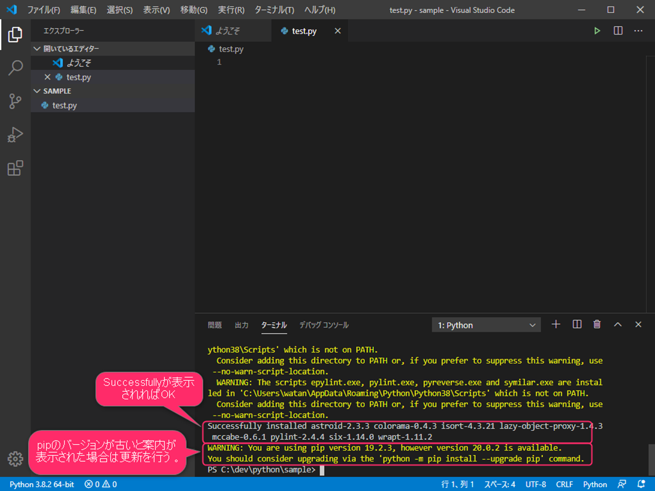Open the ファイル(F) menu
This screenshot has height=491, width=655.
point(44,10)
